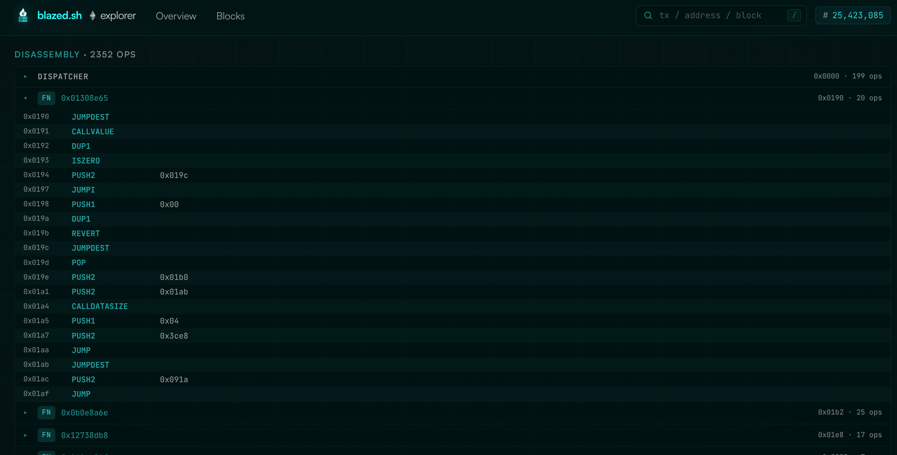Collapse the 0x01308e65 function arrow
This screenshot has width=897, height=455.
(x=25, y=98)
